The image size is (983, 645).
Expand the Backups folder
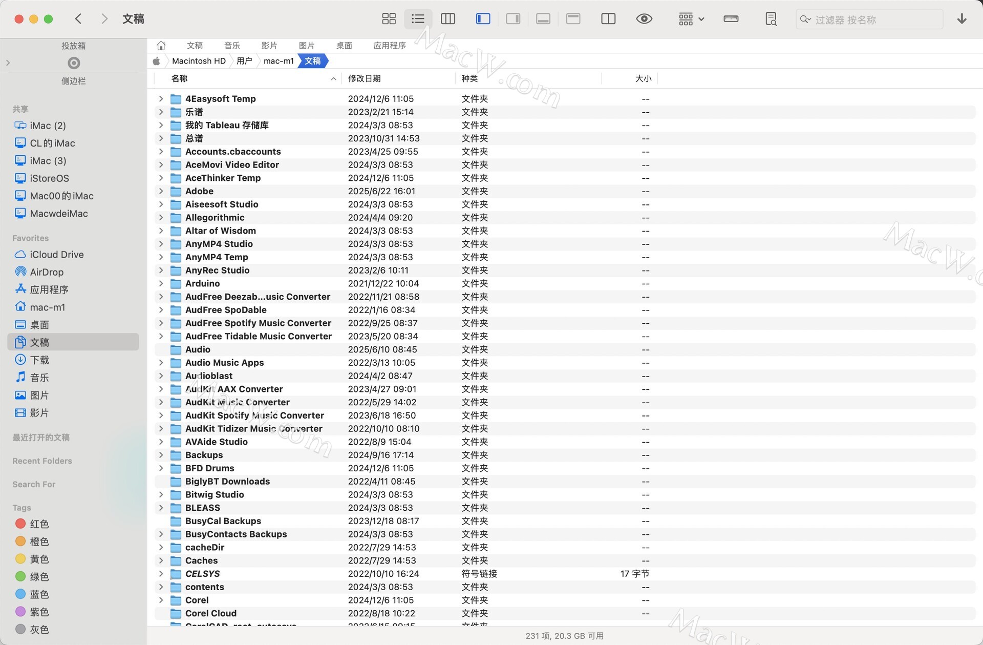(x=161, y=455)
